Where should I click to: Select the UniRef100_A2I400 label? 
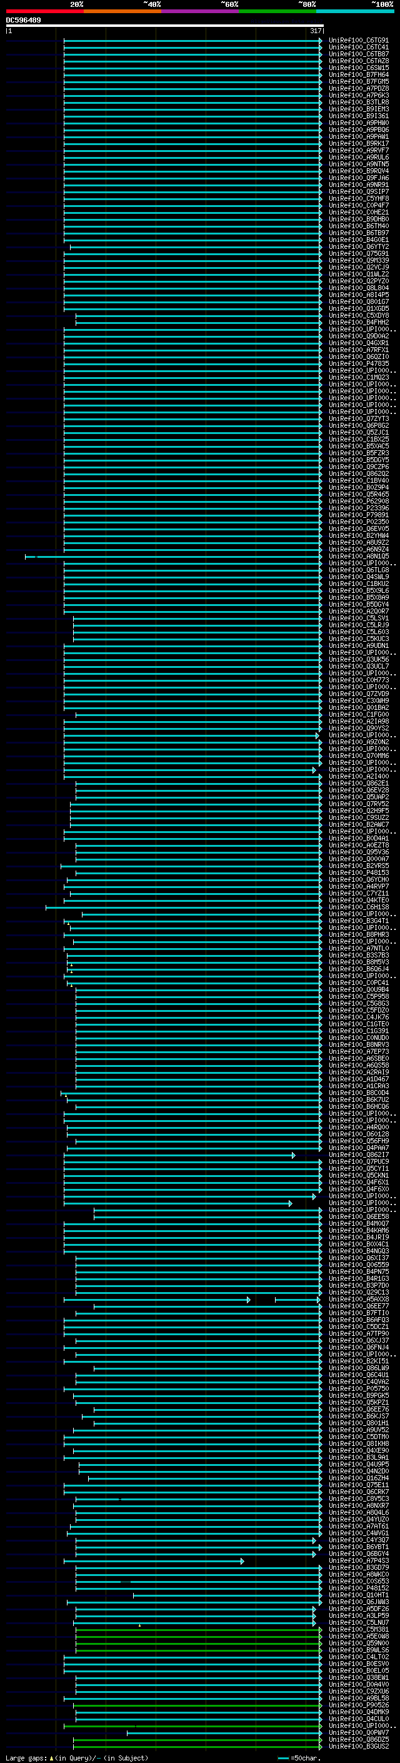[358, 776]
